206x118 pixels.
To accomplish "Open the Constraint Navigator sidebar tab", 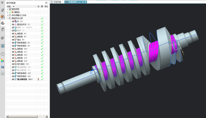I will pos(3,17).
